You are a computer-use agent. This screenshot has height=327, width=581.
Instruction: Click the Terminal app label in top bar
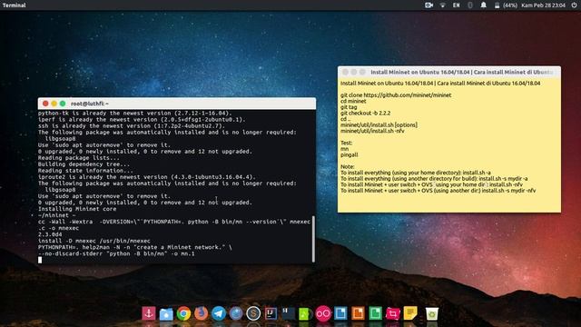tap(15, 5)
